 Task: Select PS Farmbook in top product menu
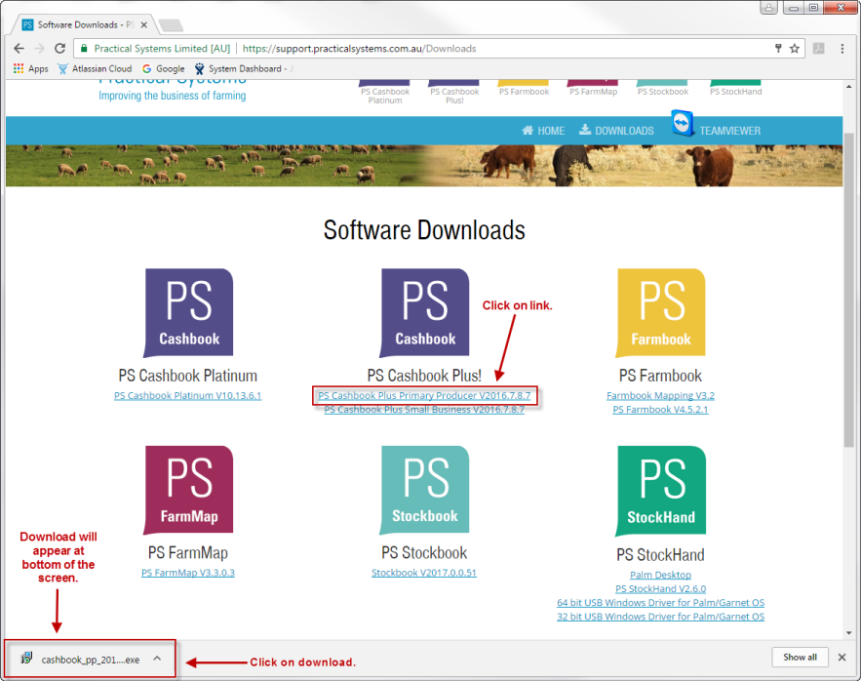coord(524,89)
